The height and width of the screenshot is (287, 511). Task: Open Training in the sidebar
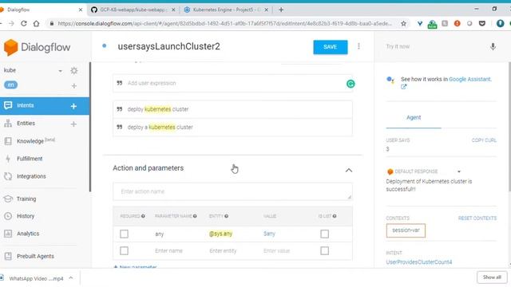point(26,199)
